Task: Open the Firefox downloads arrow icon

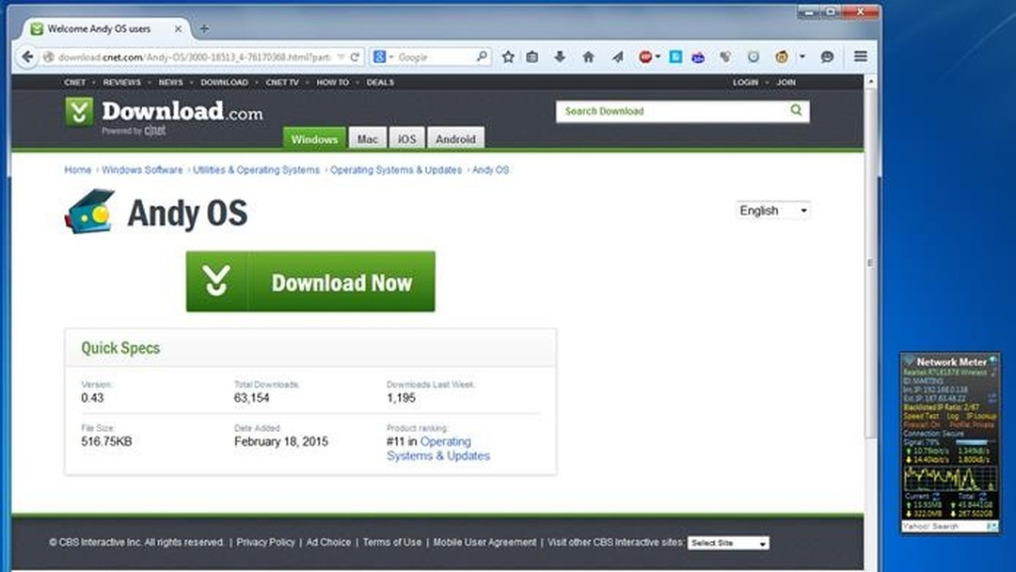Action: pos(560,57)
